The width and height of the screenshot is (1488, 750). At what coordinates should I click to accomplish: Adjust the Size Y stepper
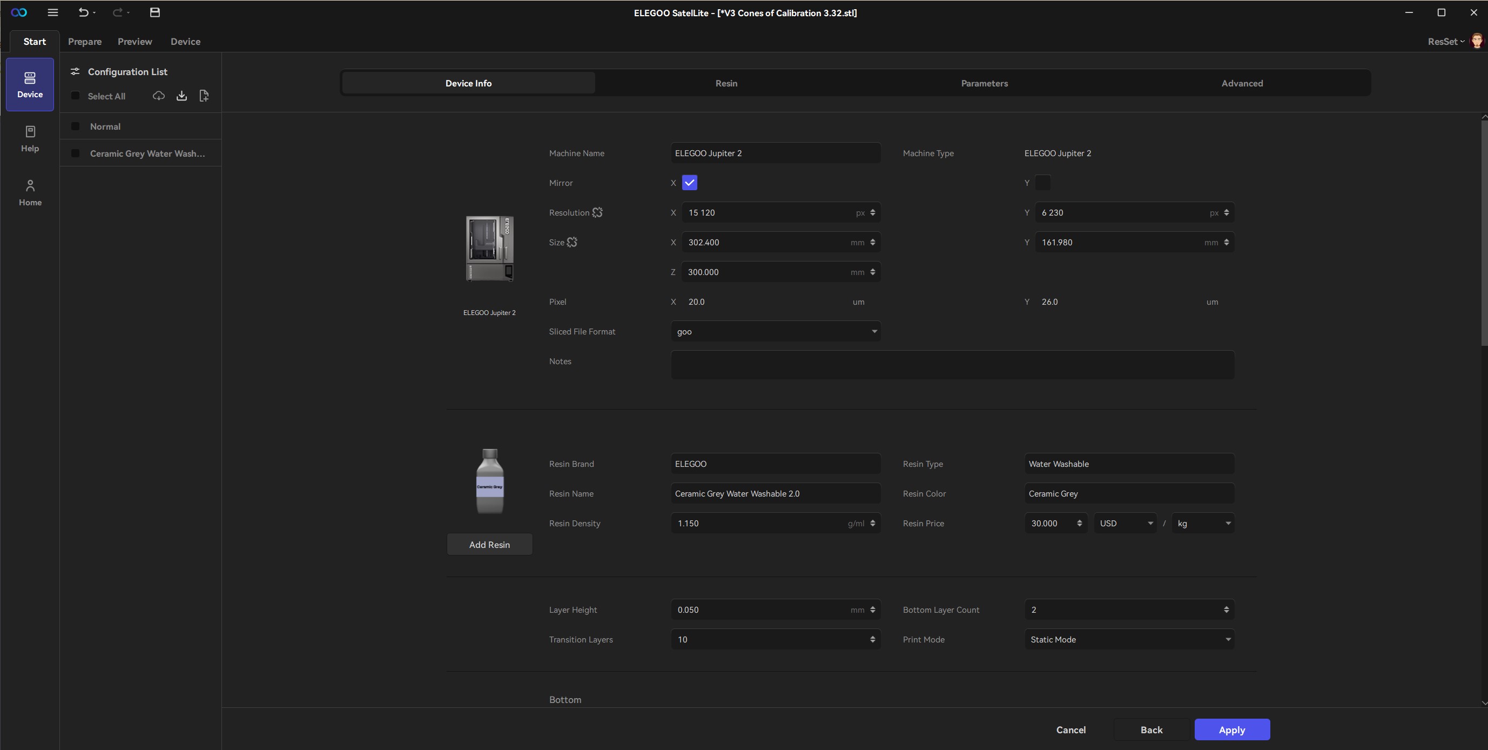[x=1227, y=242]
